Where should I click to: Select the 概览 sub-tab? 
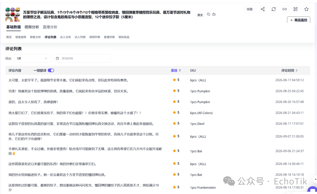(9, 37)
